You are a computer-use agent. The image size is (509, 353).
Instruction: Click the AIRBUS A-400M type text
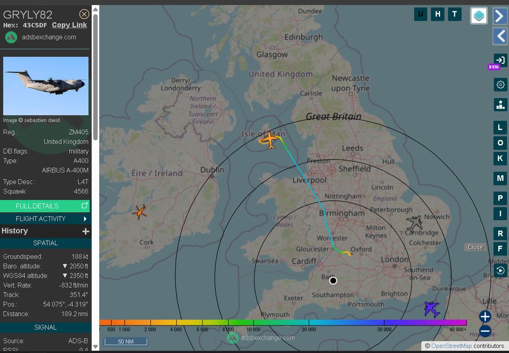tap(65, 170)
